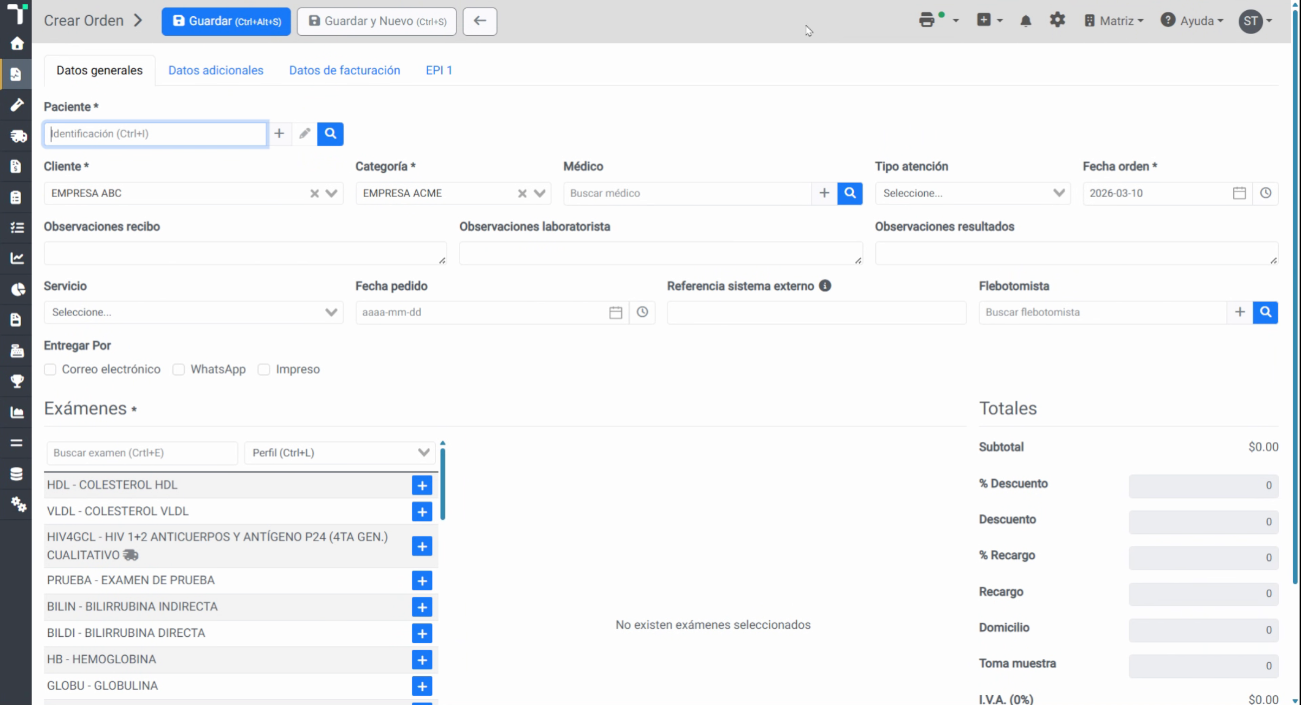Clear the EMPRESA ABC client selection
Image resolution: width=1301 pixels, height=705 pixels.
[314, 193]
